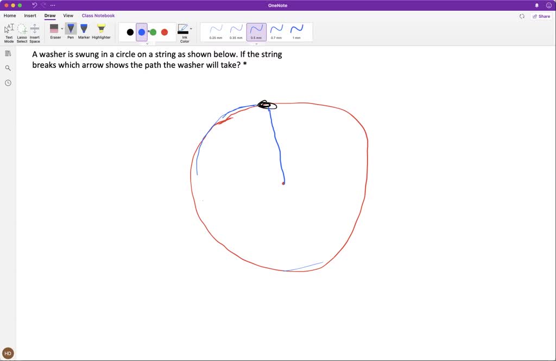
Task: Switch to the green pen preset
Action: click(153, 32)
